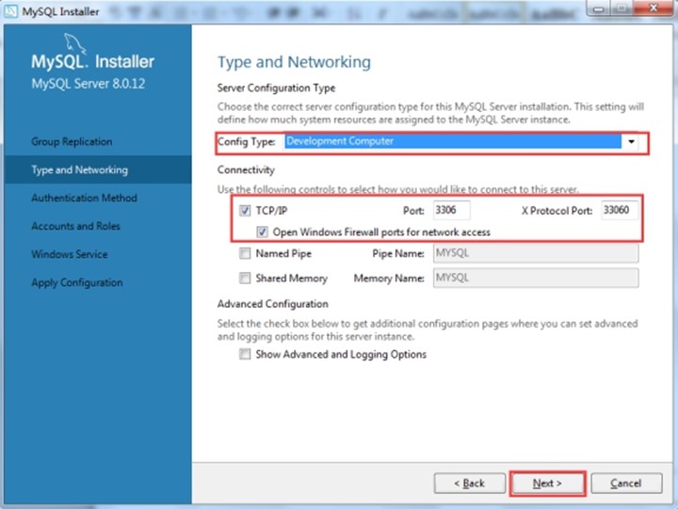Click the Connectivity section label

tap(246, 169)
